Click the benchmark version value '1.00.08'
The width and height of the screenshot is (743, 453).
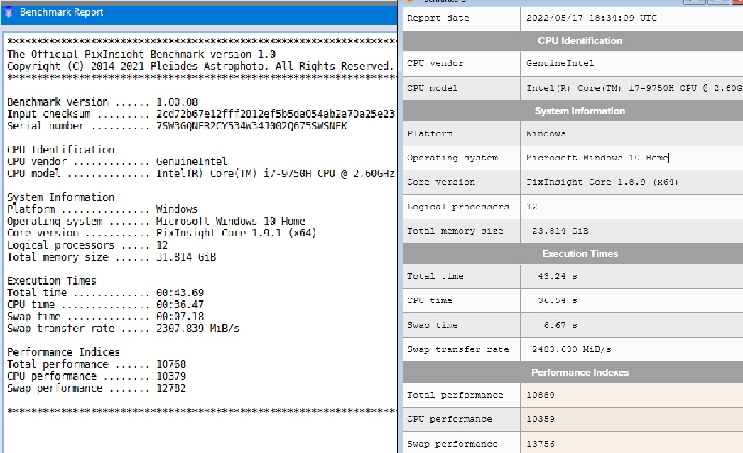pyautogui.click(x=177, y=102)
